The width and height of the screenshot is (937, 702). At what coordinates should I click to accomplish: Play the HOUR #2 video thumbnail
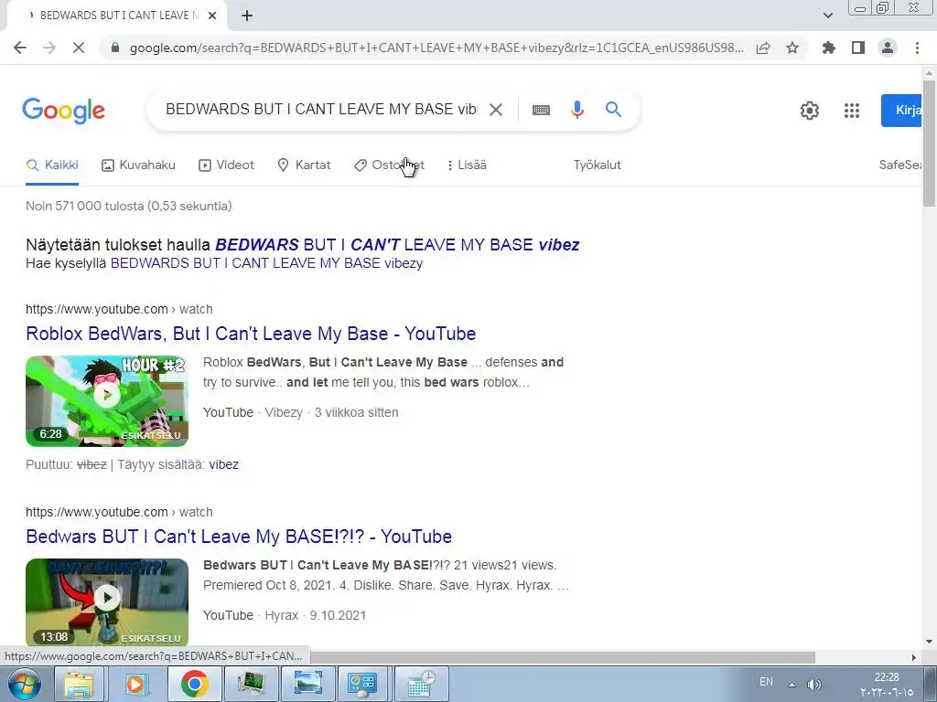click(107, 401)
